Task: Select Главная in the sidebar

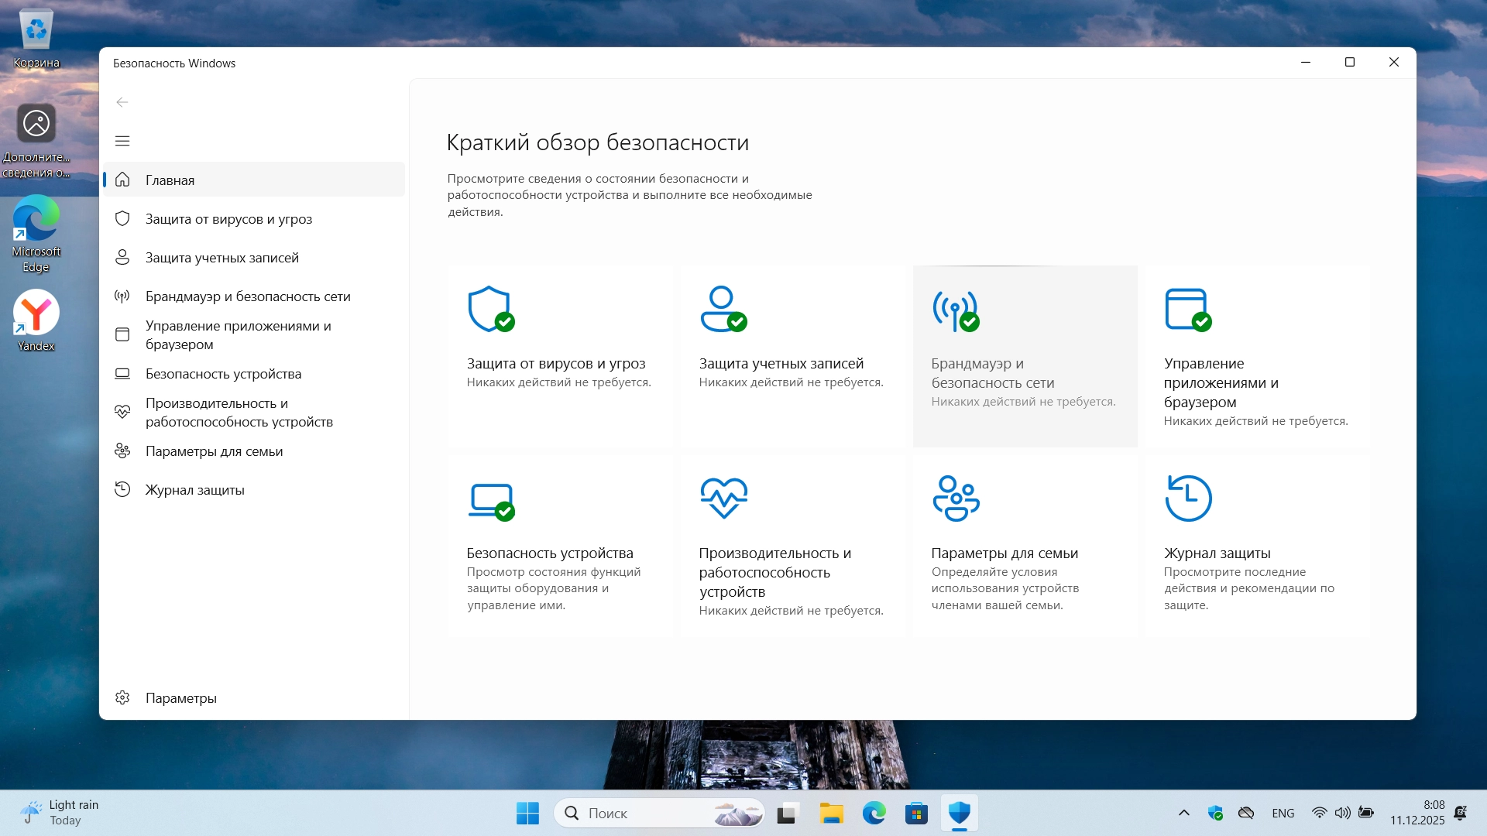Action: [170, 180]
